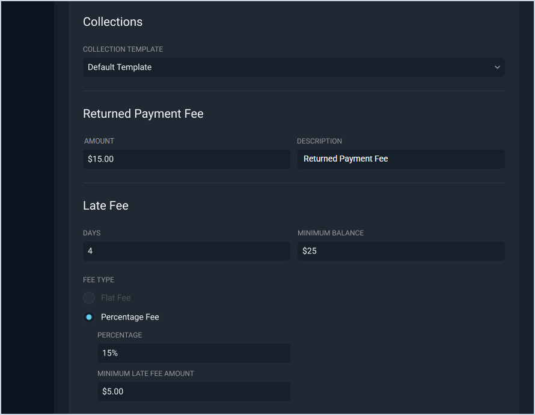
Task: Click the Collection Template field label
Action: click(123, 49)
